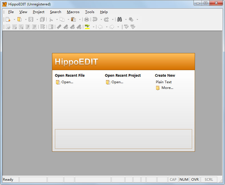Toggle the OVR overwrite indicator in status bar
Image resolution: width=225 pixels, height=185 pixels.
(x=195, y=179)
